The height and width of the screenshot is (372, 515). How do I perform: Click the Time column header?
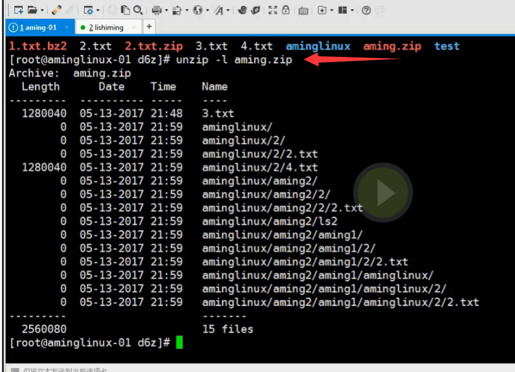163,87
